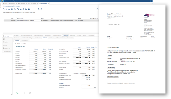Click the fourth toolbar icon next to person
The image size is (171, 99).
coord(12,9)
